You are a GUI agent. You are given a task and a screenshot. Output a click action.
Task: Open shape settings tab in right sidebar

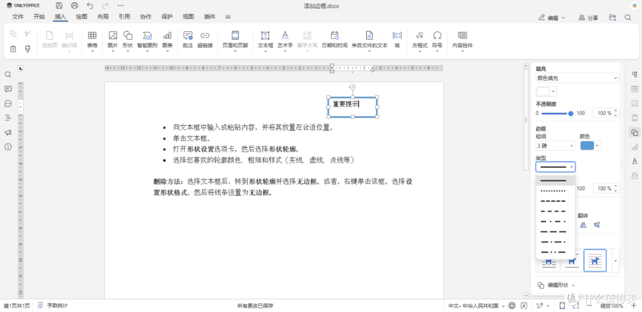(x=635, y=132)
